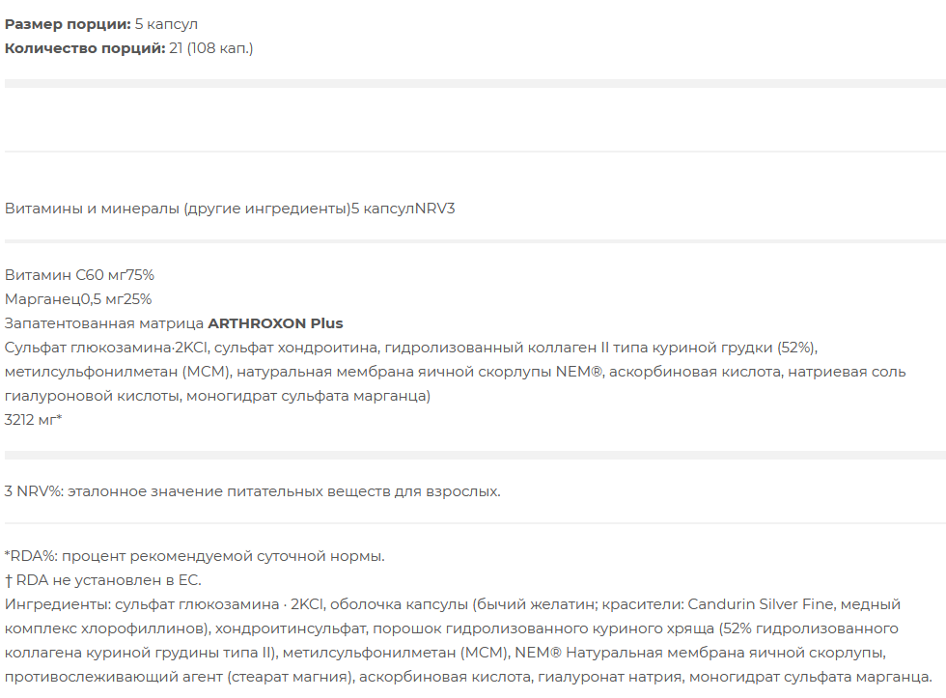The width and height of the screenshot is (946, 698).
Task: Click the line starting "гиалуроновой кислоты, моногидрат"
Action: (218, 396)
